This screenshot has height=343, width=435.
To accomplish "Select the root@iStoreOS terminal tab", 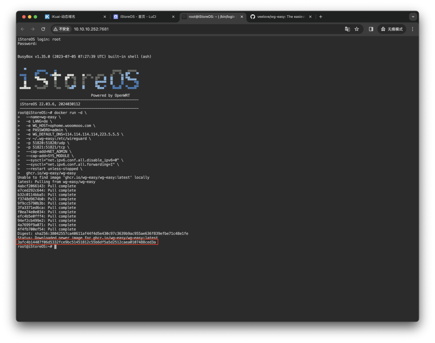I will pos(212,17).
